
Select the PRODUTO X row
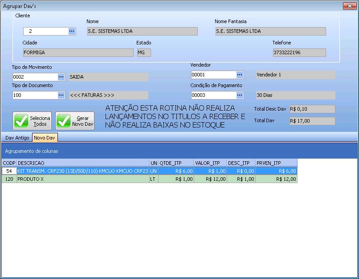82,179
